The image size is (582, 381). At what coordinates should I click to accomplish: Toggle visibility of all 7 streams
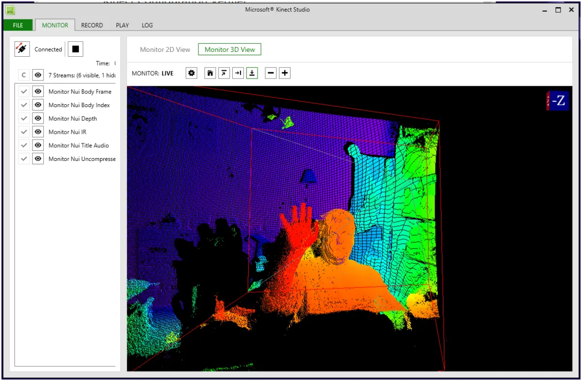(x=38, y=75)
